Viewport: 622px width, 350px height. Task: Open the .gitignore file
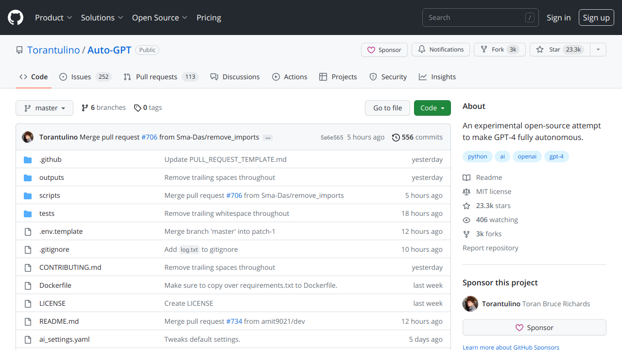54,249
